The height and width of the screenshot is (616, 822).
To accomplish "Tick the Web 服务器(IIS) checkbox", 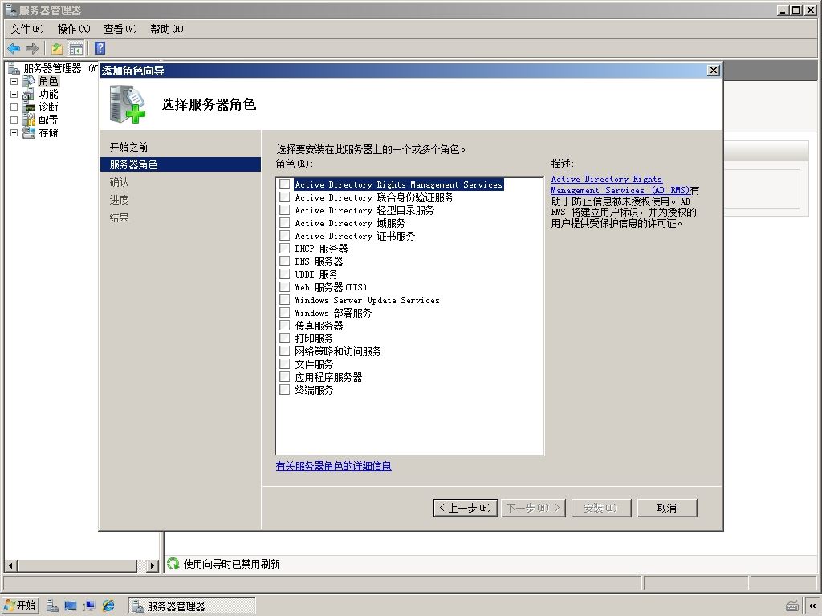I will coord(285,286).
